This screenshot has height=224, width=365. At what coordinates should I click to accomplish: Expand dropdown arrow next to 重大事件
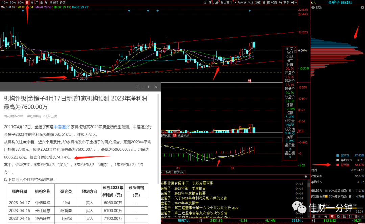235,3
